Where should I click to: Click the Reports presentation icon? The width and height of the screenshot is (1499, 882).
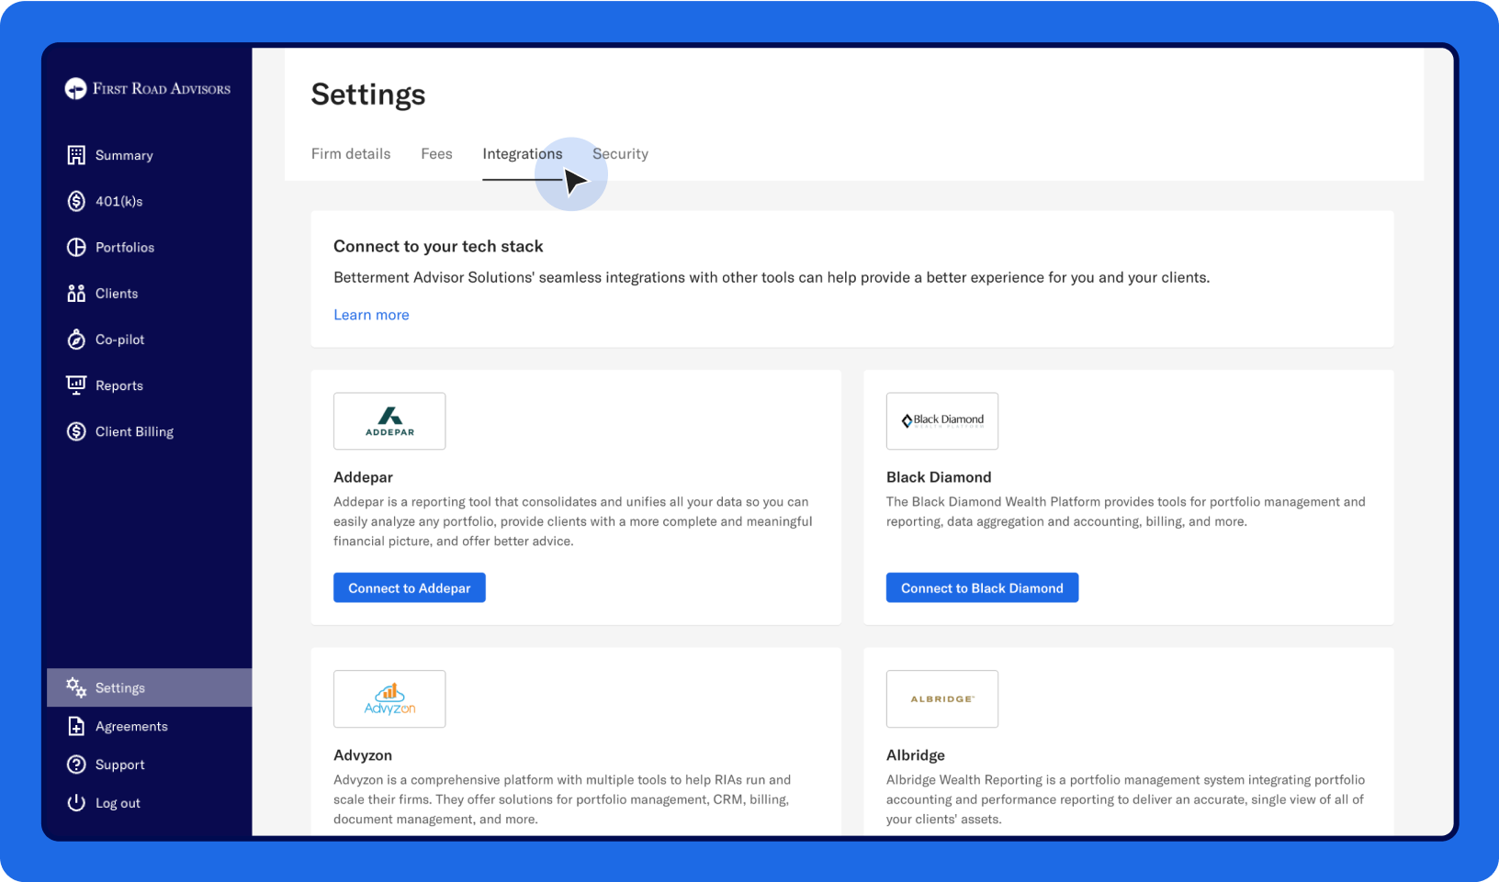[x=76, y=385]
